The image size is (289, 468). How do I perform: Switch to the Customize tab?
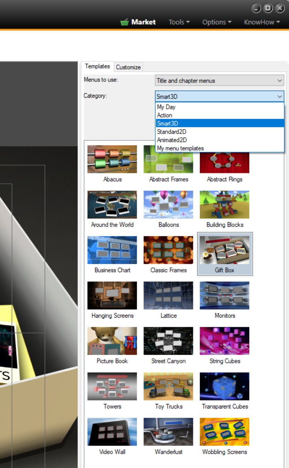pyautogui.click(x=128, y=67)
